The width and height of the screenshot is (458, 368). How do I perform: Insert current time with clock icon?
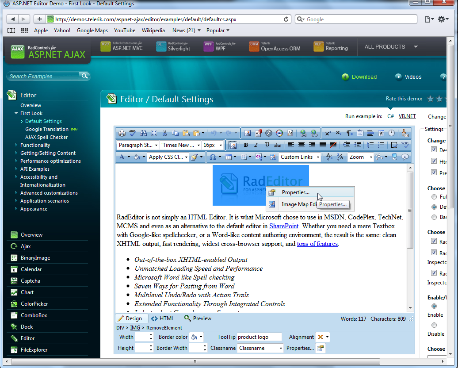391,133
